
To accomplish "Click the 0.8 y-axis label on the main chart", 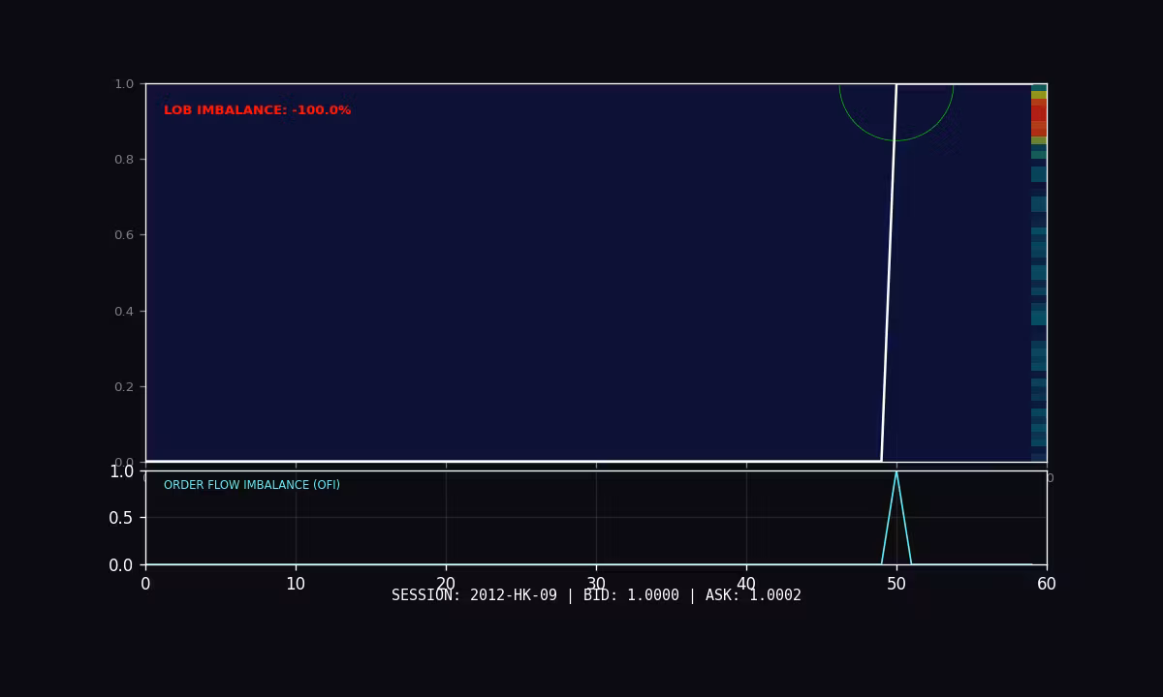I will (124, 160).
